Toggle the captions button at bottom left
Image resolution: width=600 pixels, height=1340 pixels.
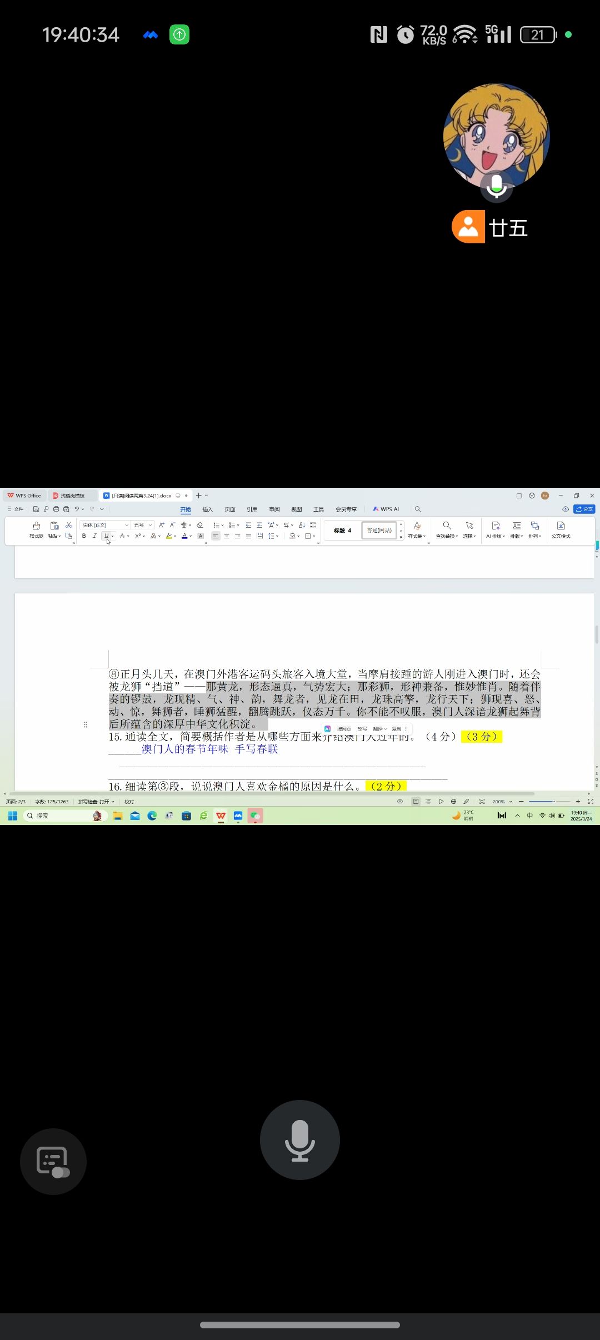[x=53, y=1161]
